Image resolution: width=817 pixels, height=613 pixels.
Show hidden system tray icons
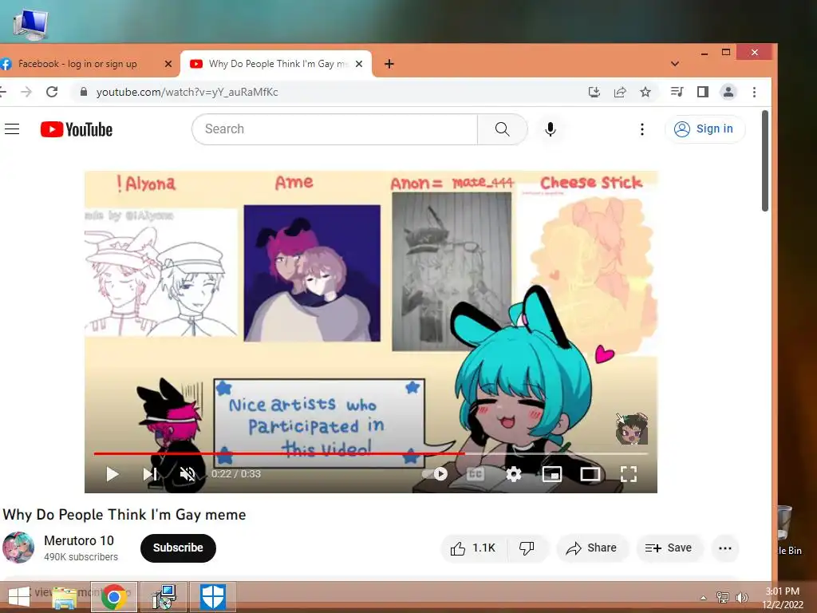pyautogui.click(x=704, y=598)
